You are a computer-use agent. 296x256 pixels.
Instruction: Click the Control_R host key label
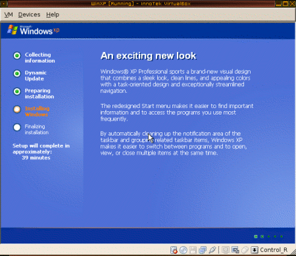[x=274, y=250]
